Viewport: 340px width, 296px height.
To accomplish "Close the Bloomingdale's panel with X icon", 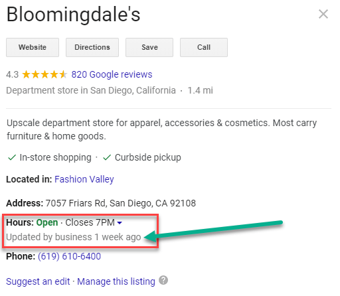I will click(323, 14).
